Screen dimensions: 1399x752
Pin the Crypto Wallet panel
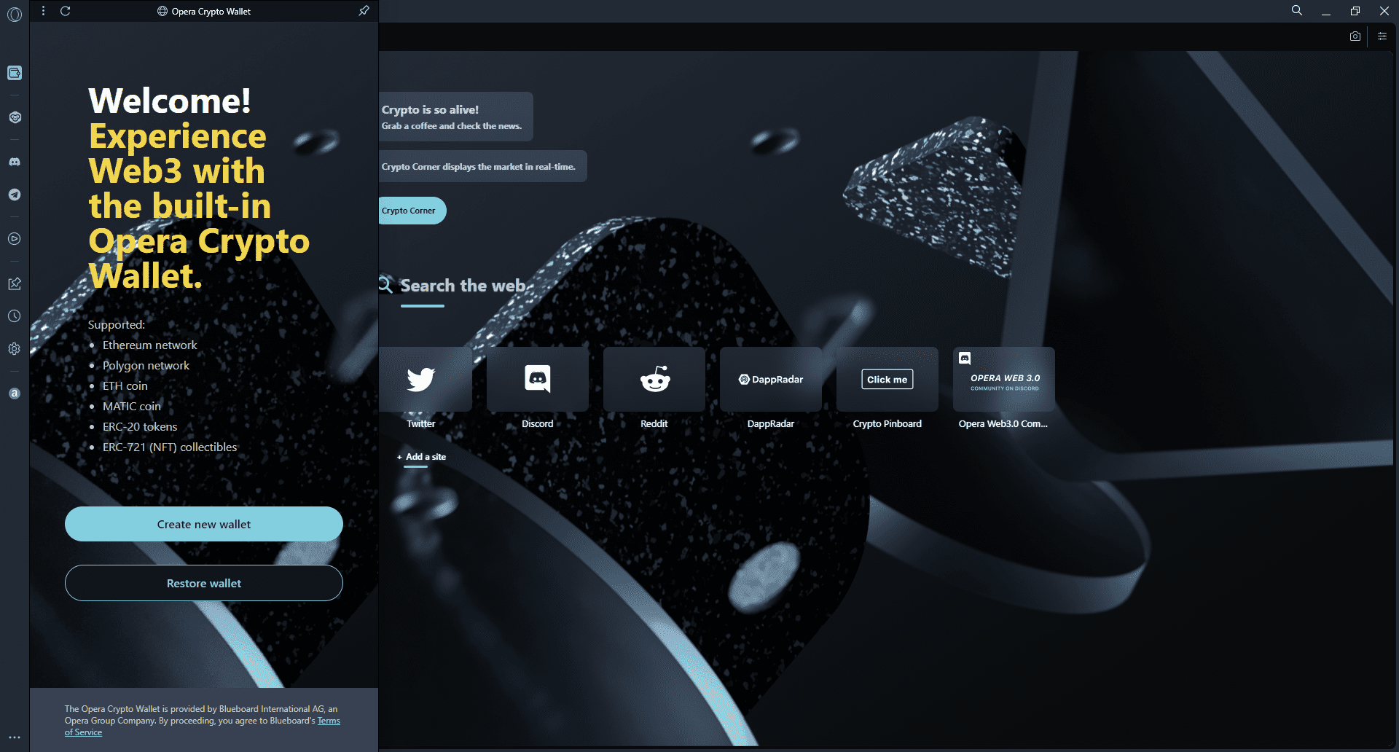click(364, 11)
